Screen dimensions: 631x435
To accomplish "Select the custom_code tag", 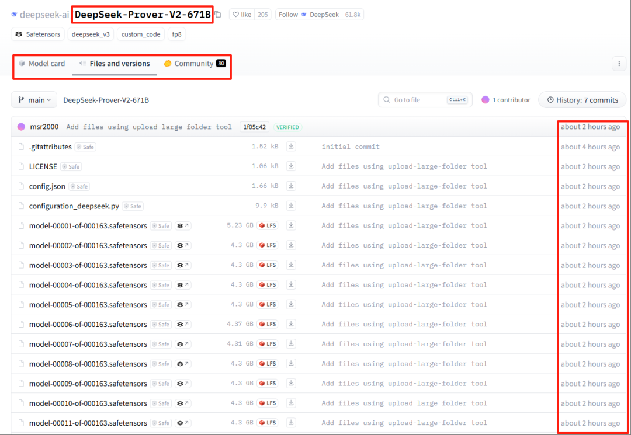I will tap(141, 34).
